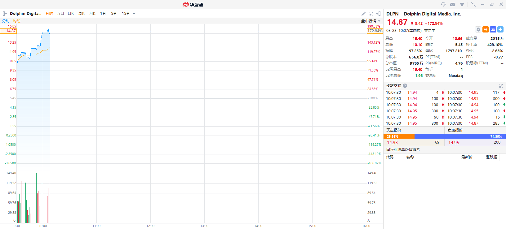The width and height of the screenshot is (506, 229).
Task: Click the 14:00 marker on the time axis
Action: click(x=258, y=226)
